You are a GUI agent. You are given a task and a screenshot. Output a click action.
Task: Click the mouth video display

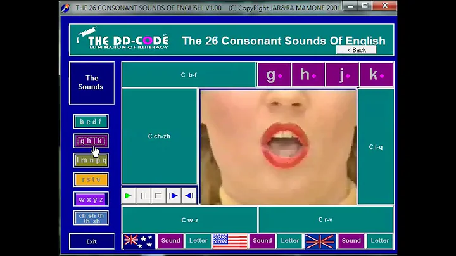[x=278, y=147]
